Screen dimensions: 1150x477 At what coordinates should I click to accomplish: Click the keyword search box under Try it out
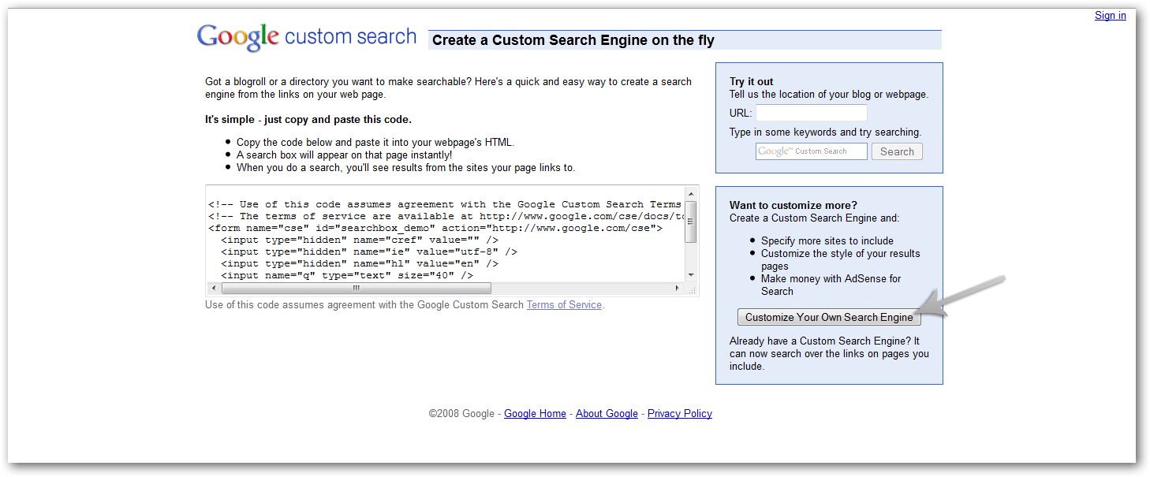pyautogui.click(x=811, y=151)
